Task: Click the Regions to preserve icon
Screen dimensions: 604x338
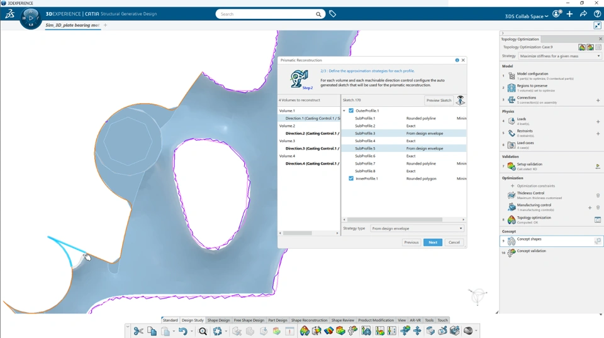Action: (512, 88)
